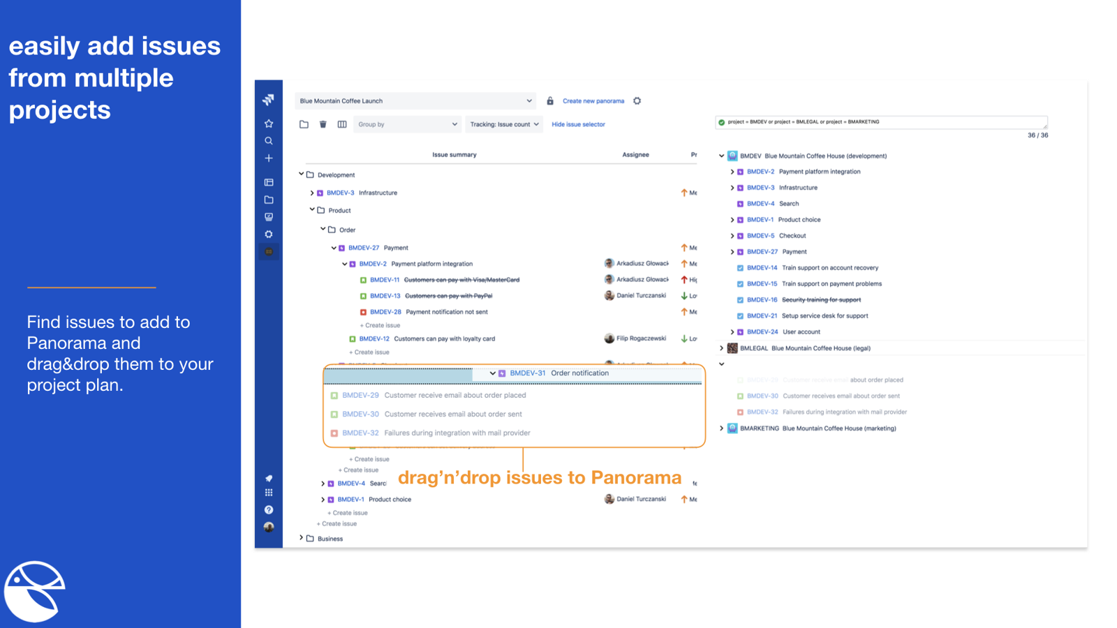Select the BMDEV-32 row in the dragged group

click(x=513, y=433)
